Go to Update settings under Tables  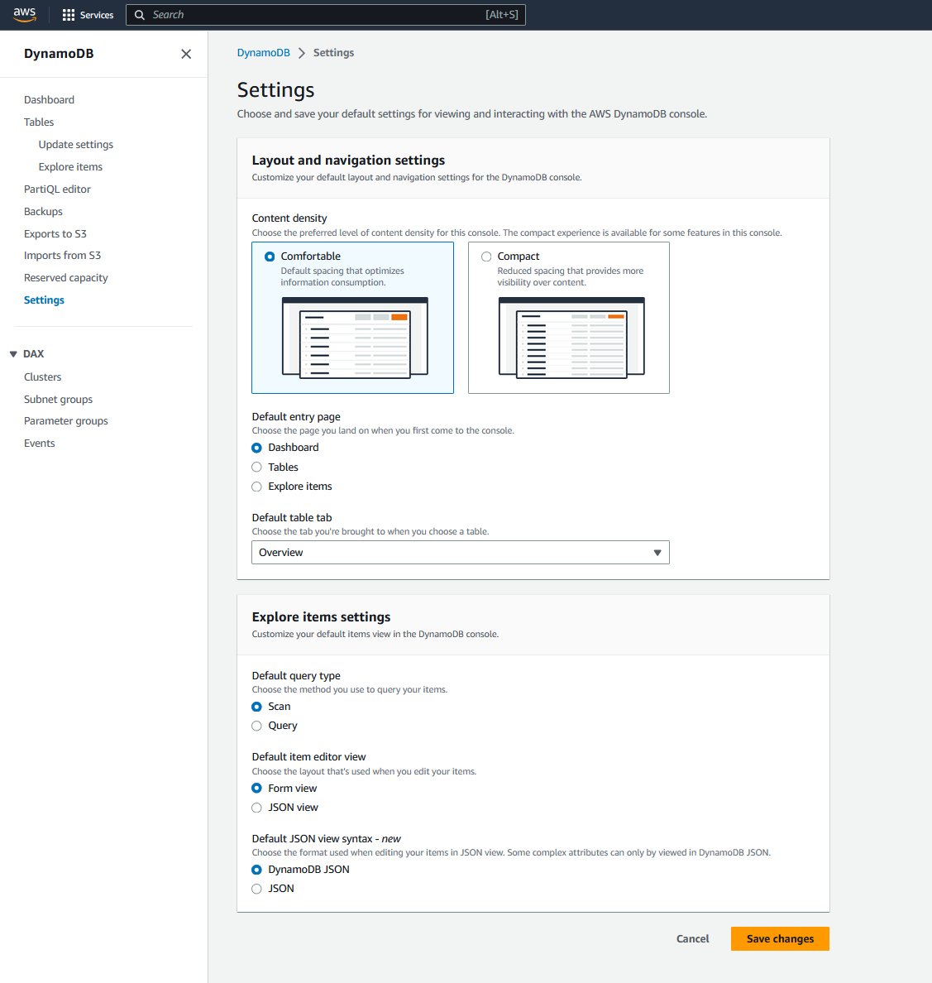pyautogui.click(x=76, y=144)
